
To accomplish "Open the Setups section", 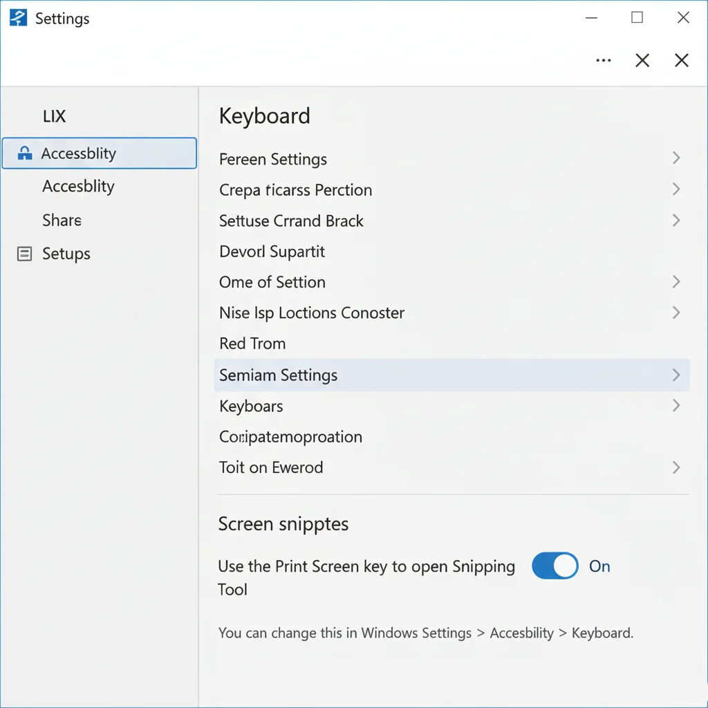I will (x=66, y=254).
